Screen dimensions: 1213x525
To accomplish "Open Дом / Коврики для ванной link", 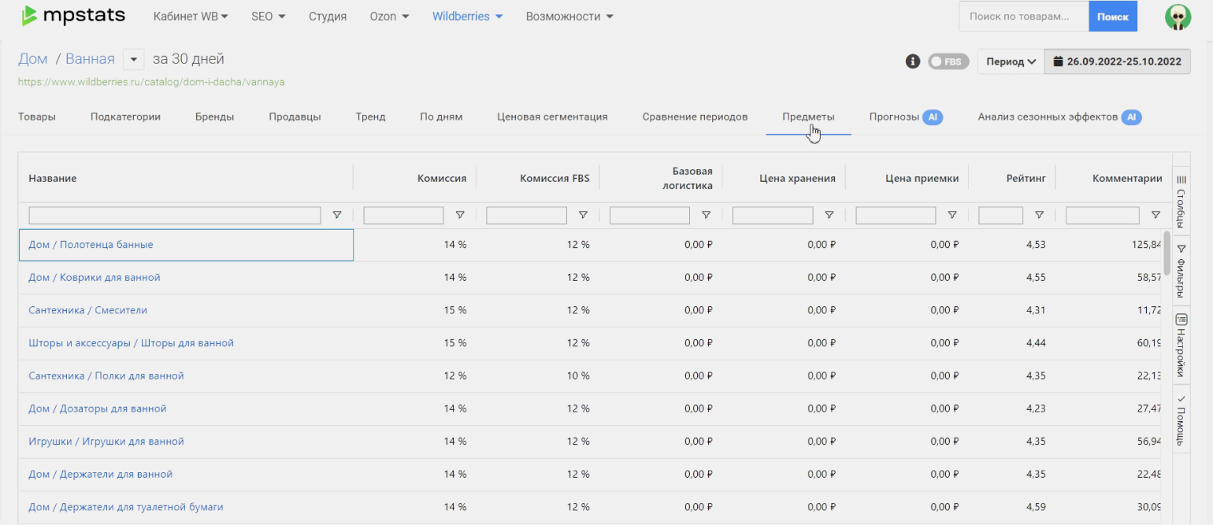I will [x=95, y=278].
